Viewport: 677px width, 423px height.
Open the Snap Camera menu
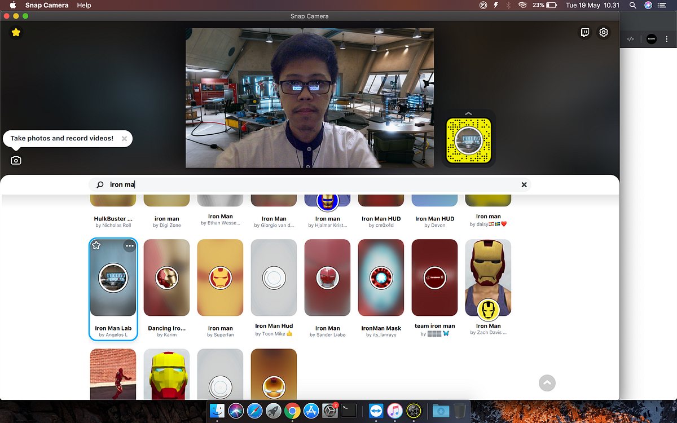point(47,5)
